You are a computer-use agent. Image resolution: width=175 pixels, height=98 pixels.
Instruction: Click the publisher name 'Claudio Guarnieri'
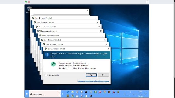pyautogui.click(x=80, y=66)
